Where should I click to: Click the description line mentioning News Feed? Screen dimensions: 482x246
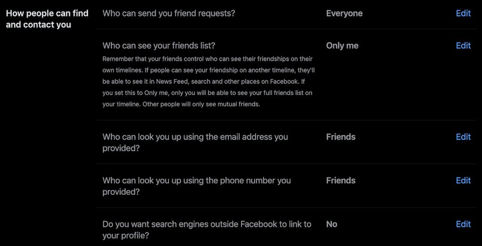[x=207, y=81]
